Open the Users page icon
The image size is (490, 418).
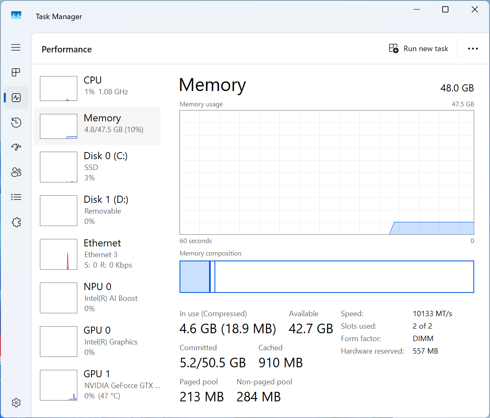(16, 172)
